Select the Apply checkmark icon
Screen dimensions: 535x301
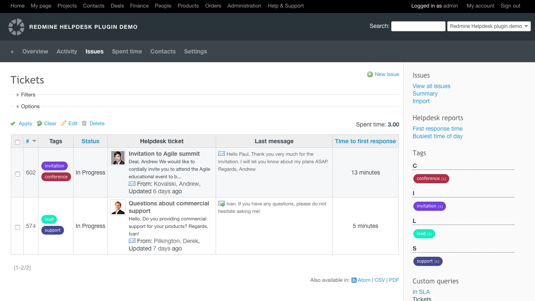[13, 124]
